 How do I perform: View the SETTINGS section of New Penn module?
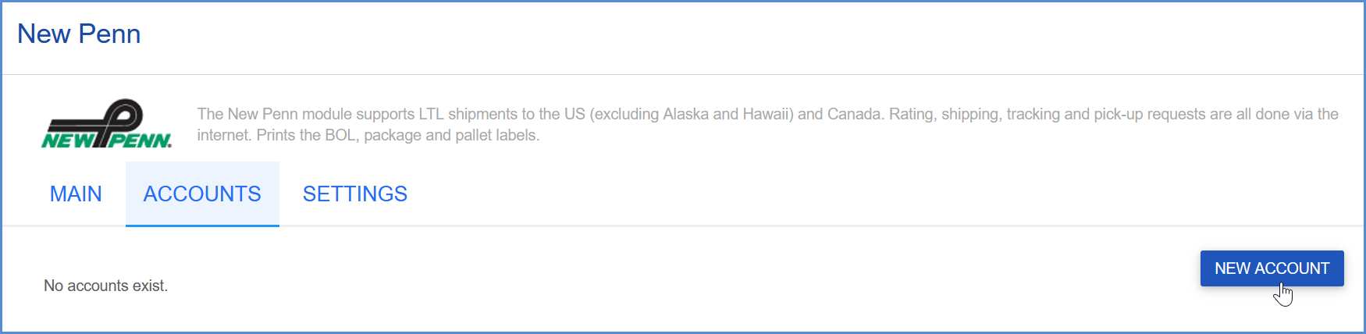click(355, 194)
